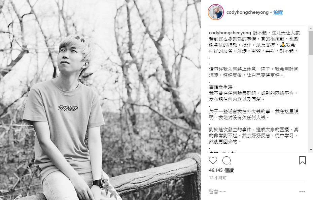Click the scrollbar track below the thumb
This screenshot has width=313, height=200.
click(x=311, y=101)
